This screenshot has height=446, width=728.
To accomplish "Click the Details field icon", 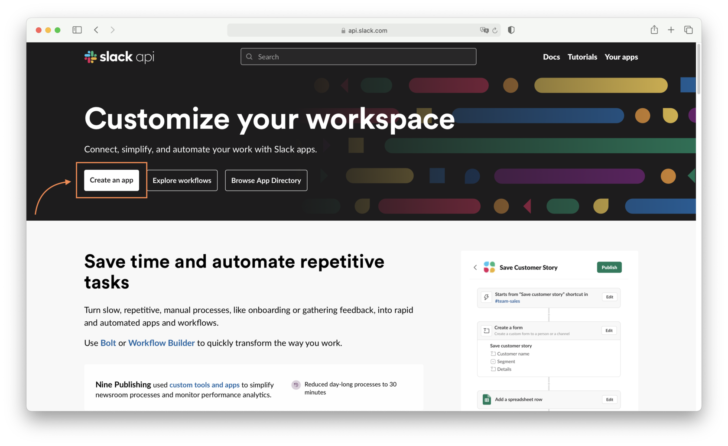I will pos(493,369).
